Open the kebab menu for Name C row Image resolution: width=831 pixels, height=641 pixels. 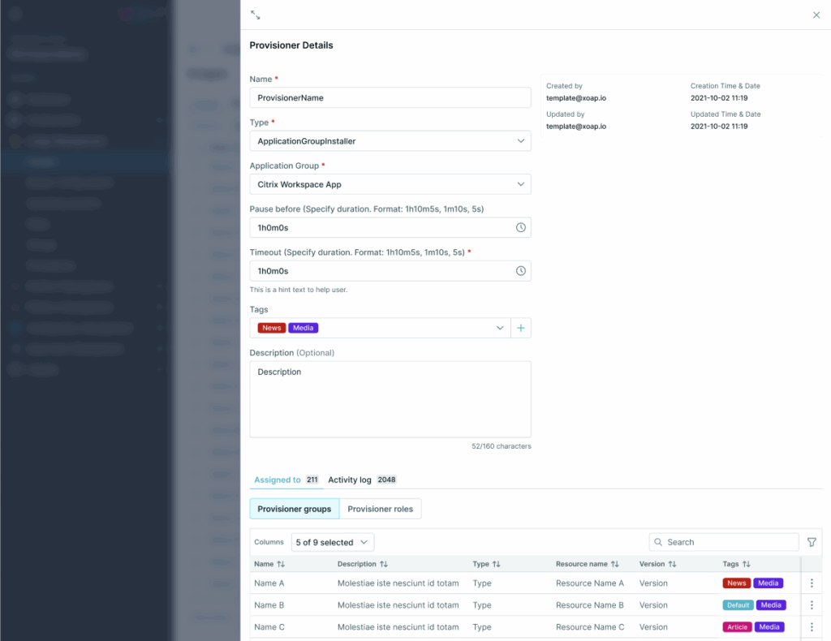pyautogui.click(x=812, y=626)
